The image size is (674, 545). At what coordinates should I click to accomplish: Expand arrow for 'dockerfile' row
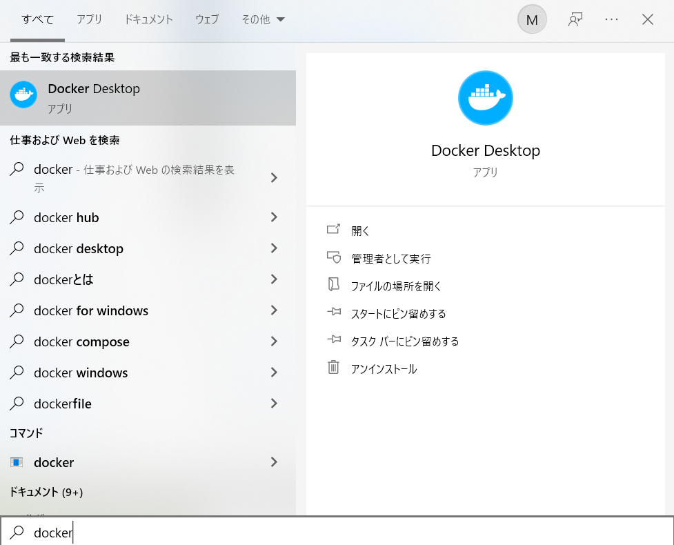coord(274,403)
